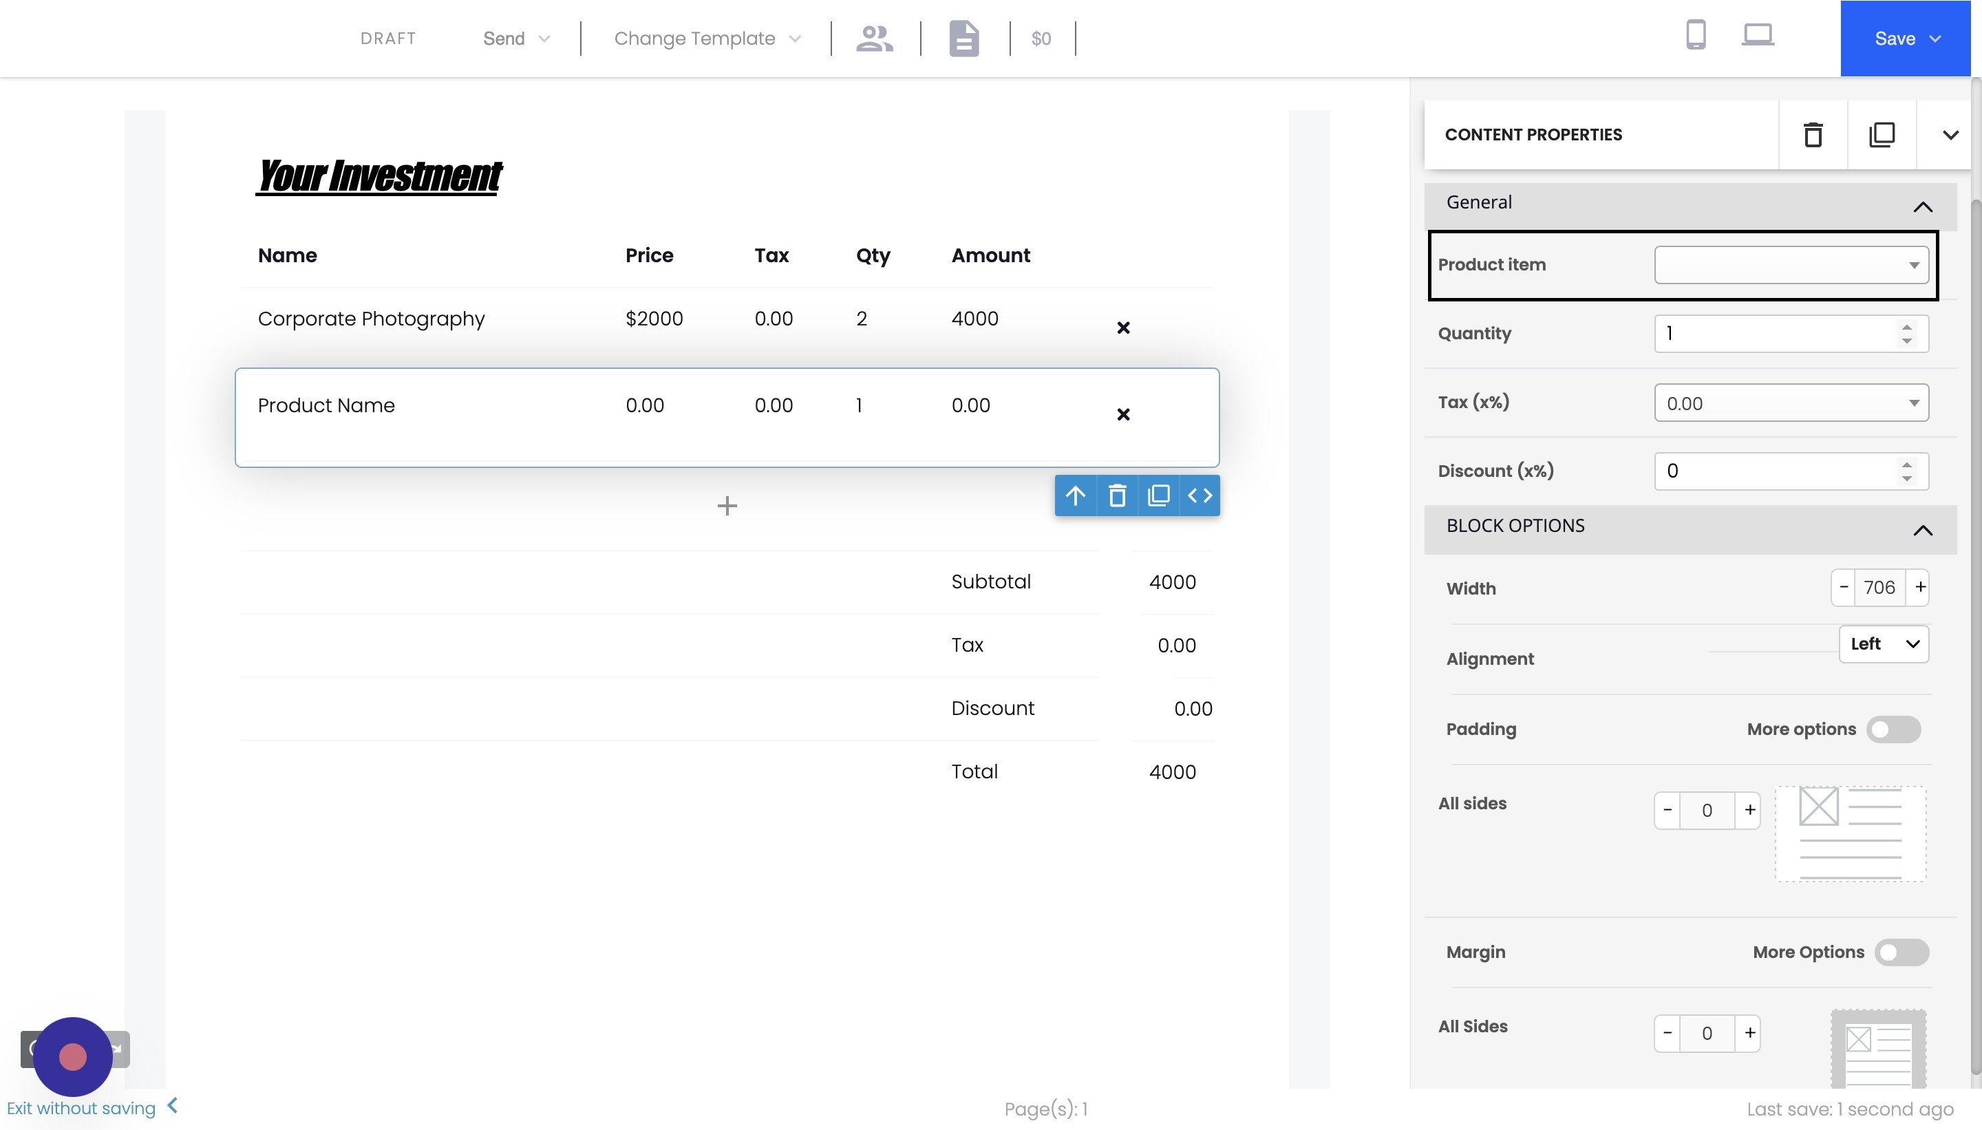Collapse the General section
The image size is (1982, 1130).
(x=1921, y=206)
